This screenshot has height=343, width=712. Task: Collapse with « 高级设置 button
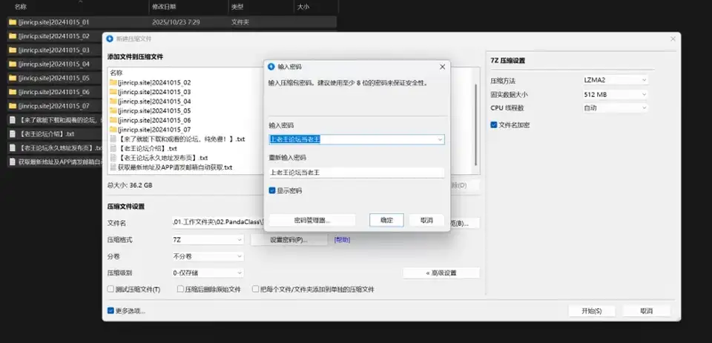pyautogui.click(x=441, y=273)
